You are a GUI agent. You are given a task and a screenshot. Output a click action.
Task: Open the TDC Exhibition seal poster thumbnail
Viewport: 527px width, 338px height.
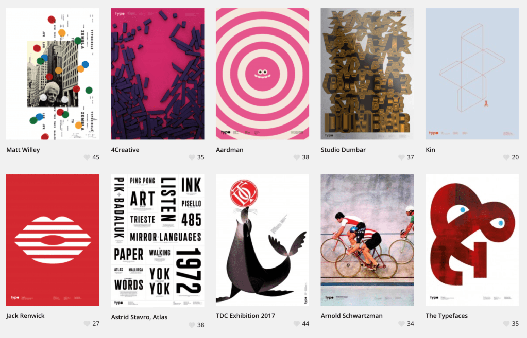coord(263,240)
